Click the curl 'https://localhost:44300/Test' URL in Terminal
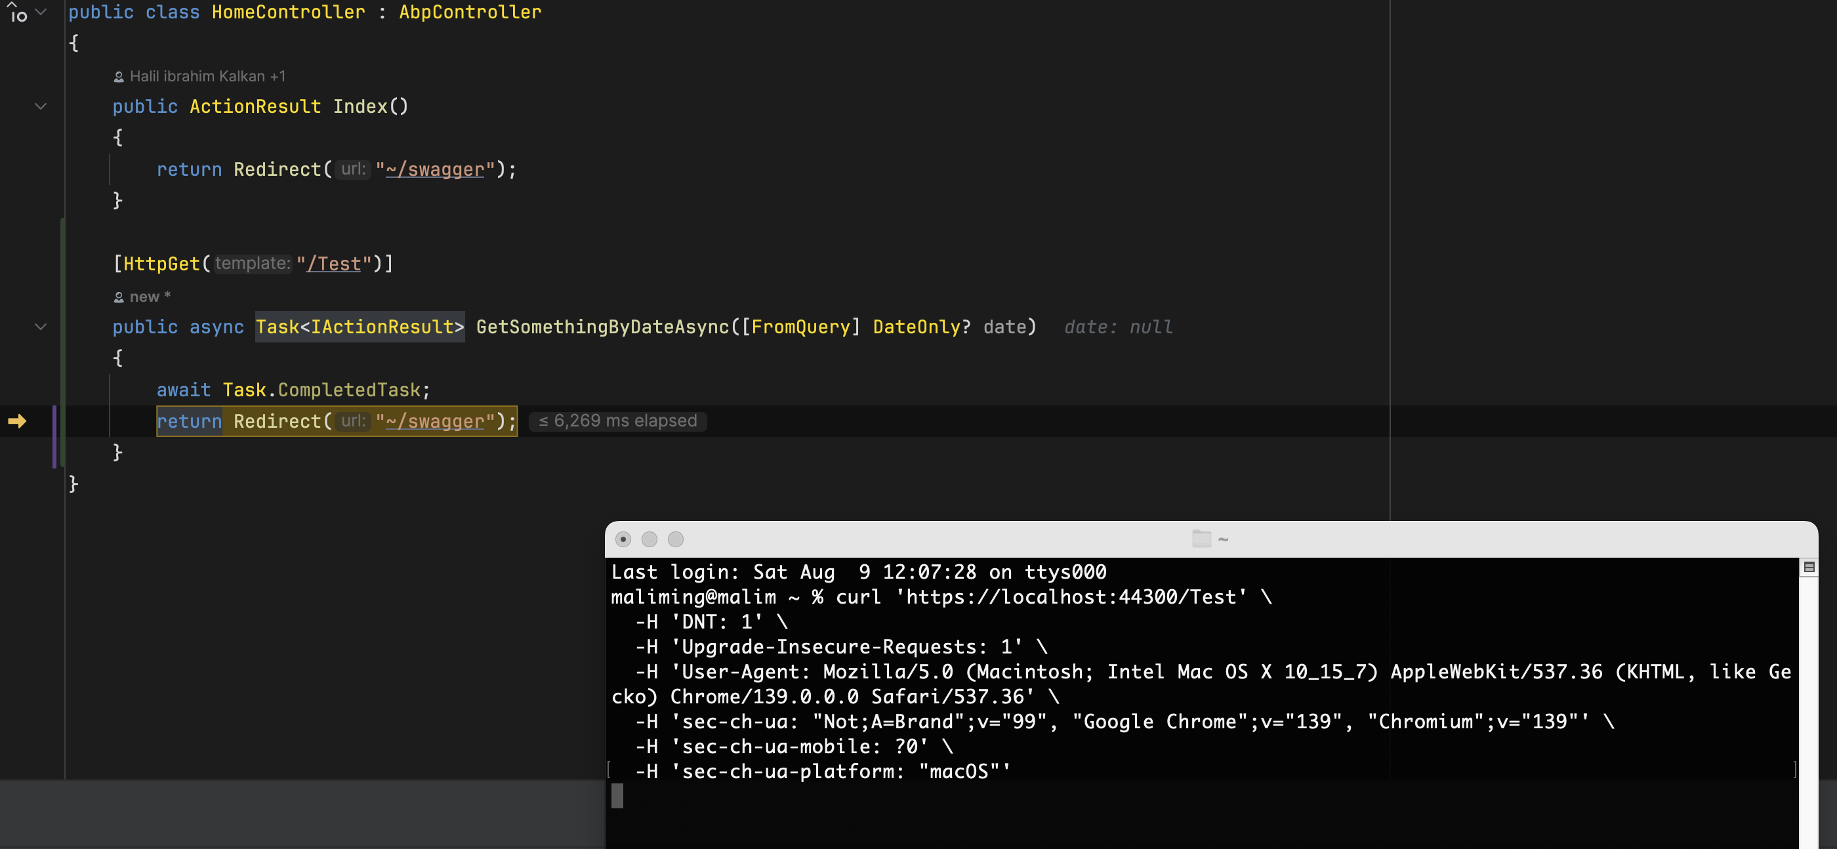1837x849 pixels. coord(1071,597)
